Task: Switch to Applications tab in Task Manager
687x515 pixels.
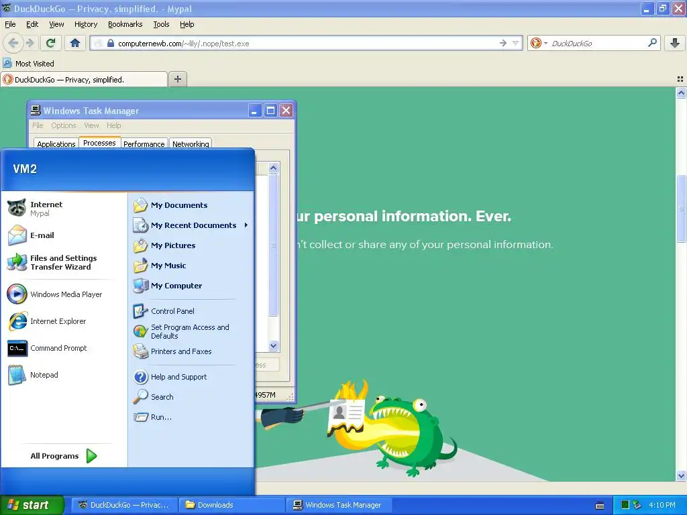Action: (x=56, y=144)
